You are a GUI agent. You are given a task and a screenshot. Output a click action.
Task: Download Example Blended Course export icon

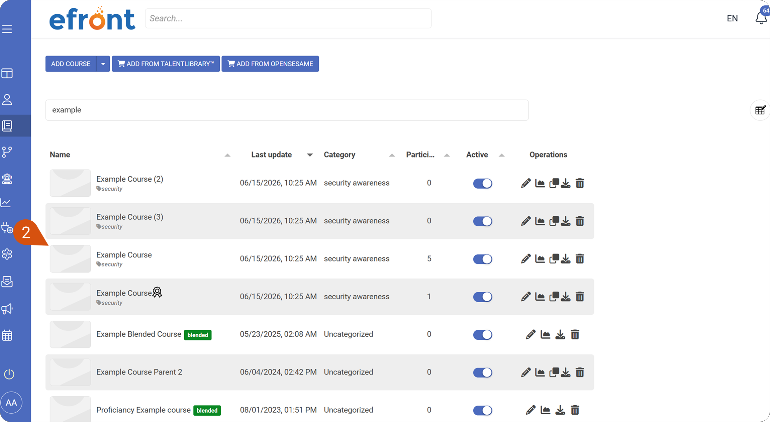click(560, 334)
